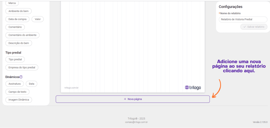Add the Imagem Dinâmica field
The image size is (270, 128).
point(19,100)
